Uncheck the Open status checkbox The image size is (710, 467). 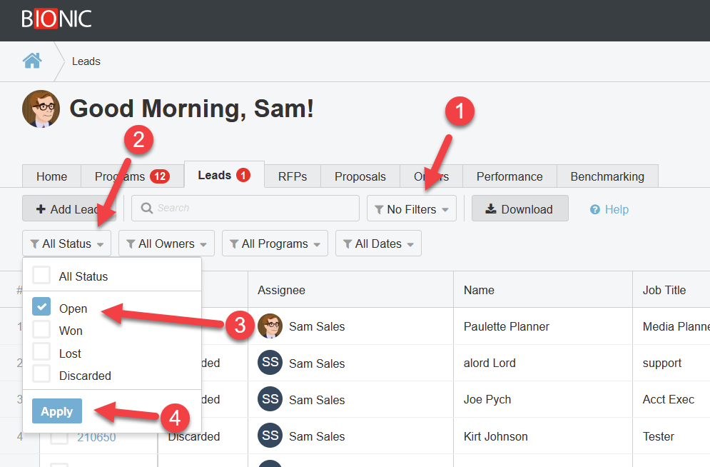42,308
